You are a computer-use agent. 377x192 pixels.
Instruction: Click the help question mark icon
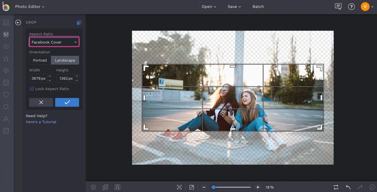pos(351,7)
